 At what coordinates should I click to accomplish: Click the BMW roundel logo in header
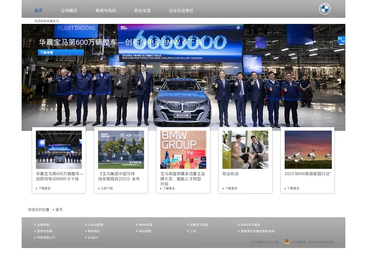coord(325,9)
